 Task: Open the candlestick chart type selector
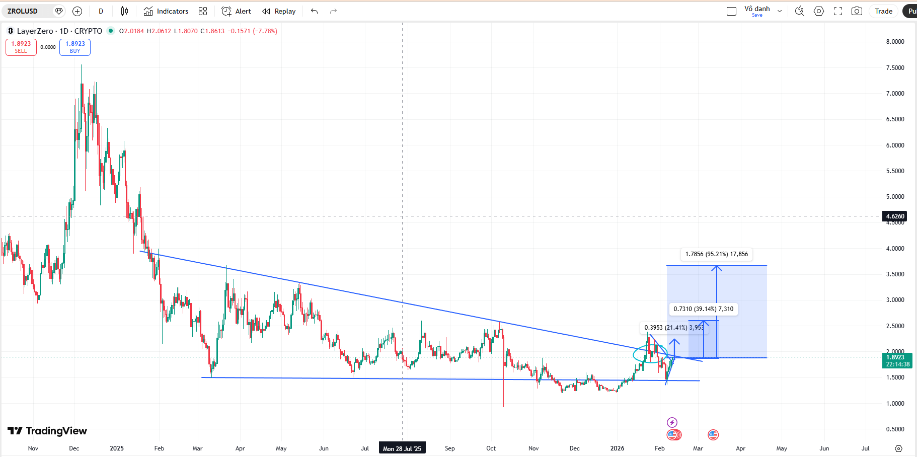pyautogui.click(x=124, y=11)
